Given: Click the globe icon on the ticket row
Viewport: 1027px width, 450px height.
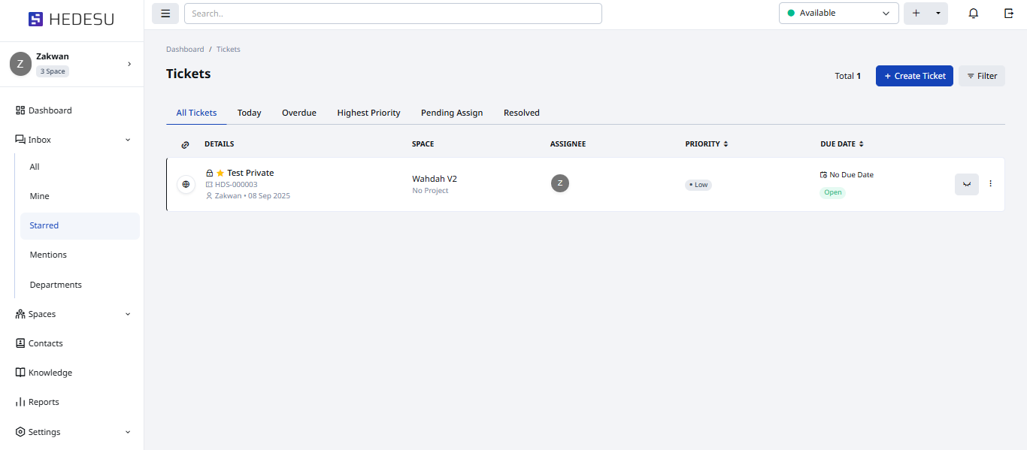Looking at the screenshot, I should [x=186, y=184].
